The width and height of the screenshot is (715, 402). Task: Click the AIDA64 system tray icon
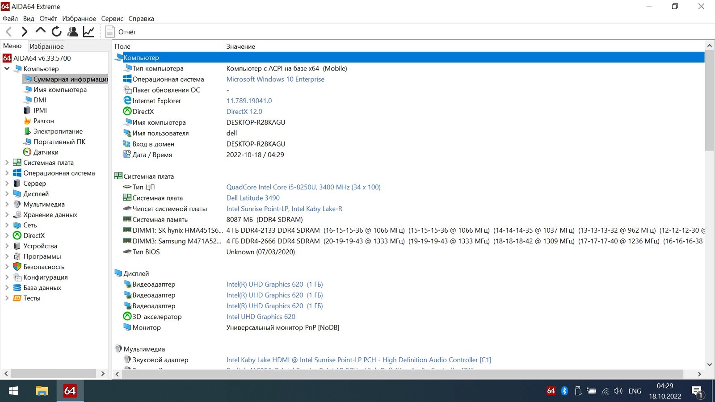(x=551, y=391)
